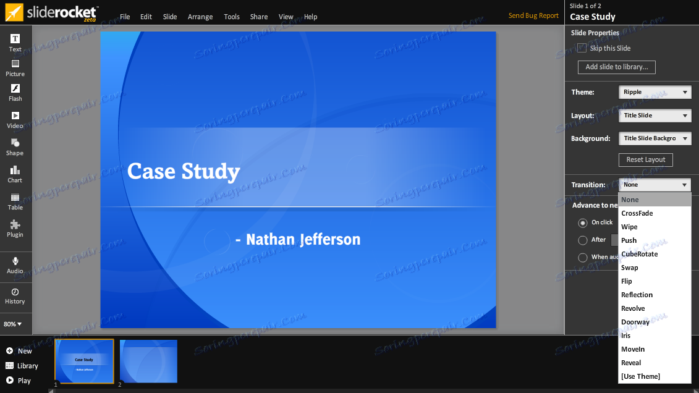Select slide 2 thumbnail
Viewport: 699px width, 393px height.
148,361
